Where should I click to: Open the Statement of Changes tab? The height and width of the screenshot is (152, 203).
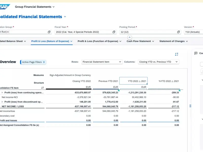pyautogui.click(x=172, y=41)
